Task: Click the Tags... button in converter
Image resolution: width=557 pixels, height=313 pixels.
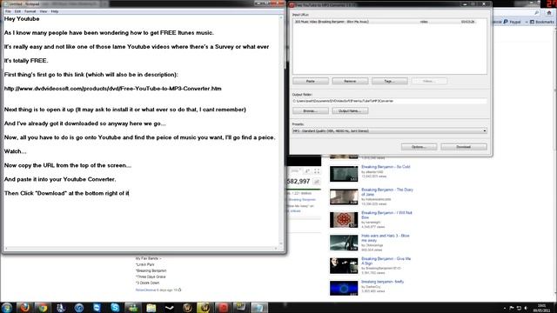Action: click(x=390, y=81)
